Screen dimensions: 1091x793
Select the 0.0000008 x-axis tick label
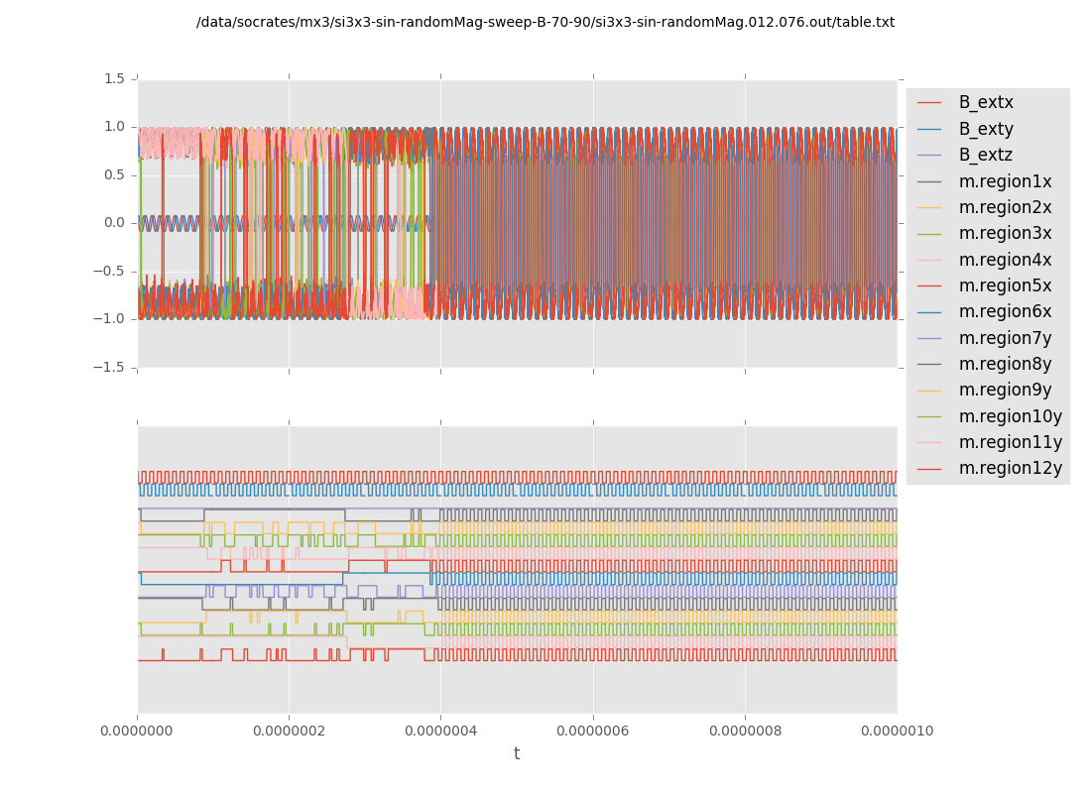click(x=745, y=732)
